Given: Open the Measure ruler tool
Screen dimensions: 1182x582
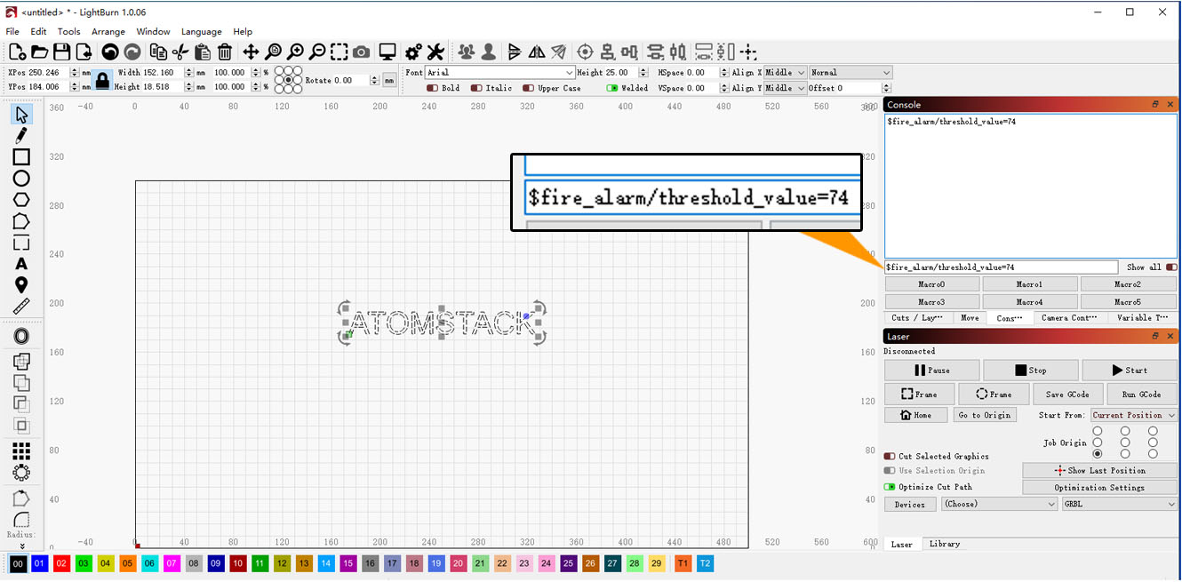Looking at the screenshot, I should click(x=21, y=307).
